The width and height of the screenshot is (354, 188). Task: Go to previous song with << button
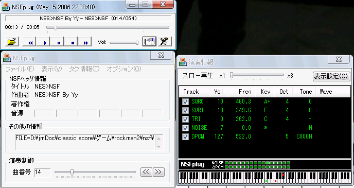point(146,172)
